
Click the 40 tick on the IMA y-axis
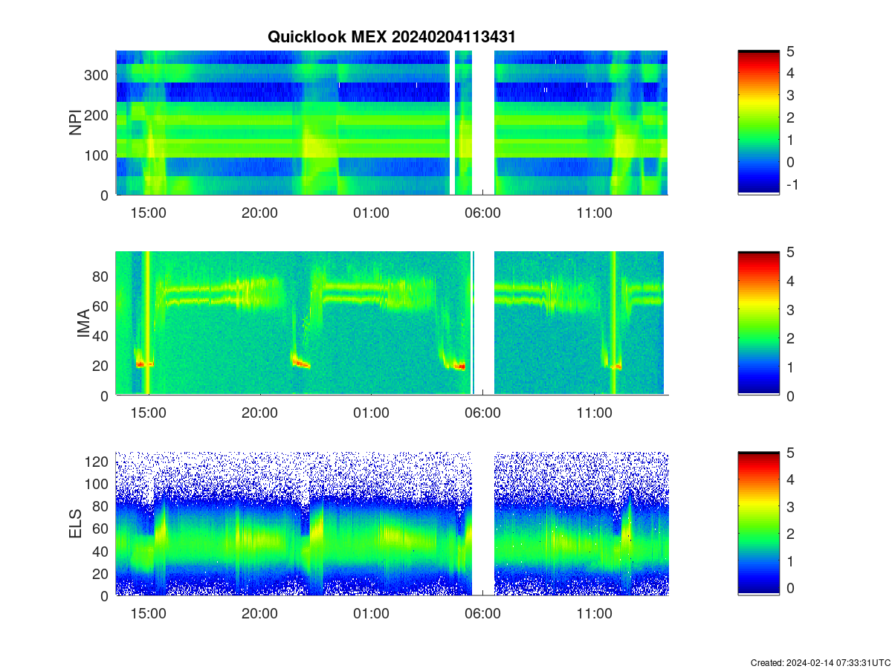coord(102,336)
